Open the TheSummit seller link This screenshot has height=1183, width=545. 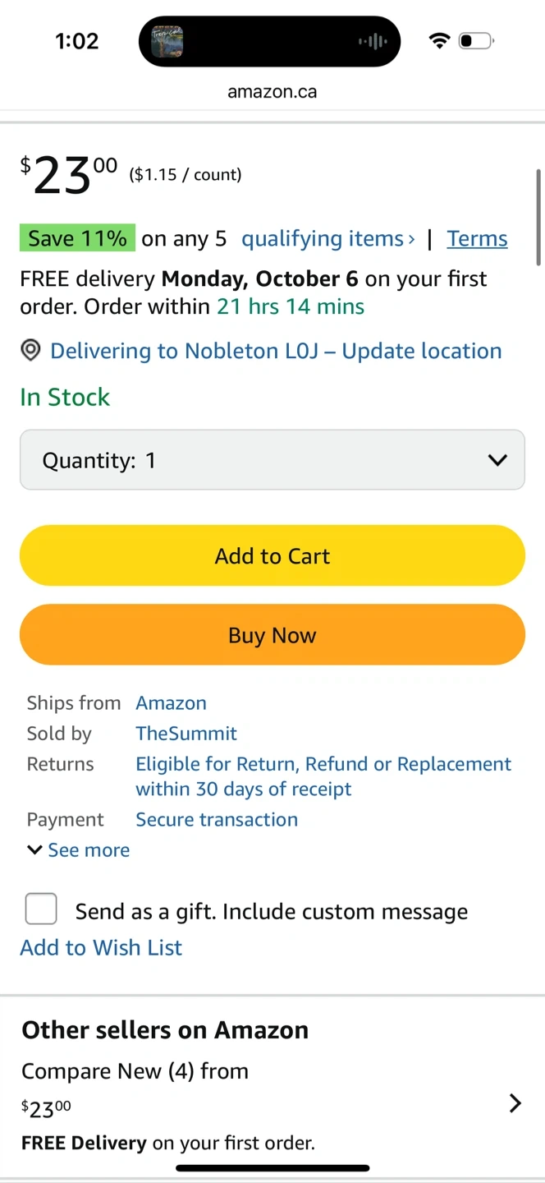[186, 734]
